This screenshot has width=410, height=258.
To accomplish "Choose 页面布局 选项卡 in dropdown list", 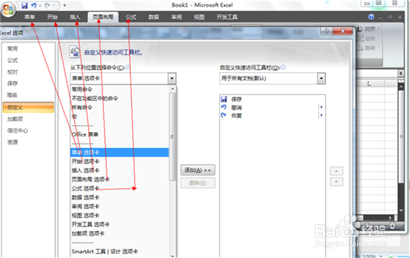I will click(120, 179).
